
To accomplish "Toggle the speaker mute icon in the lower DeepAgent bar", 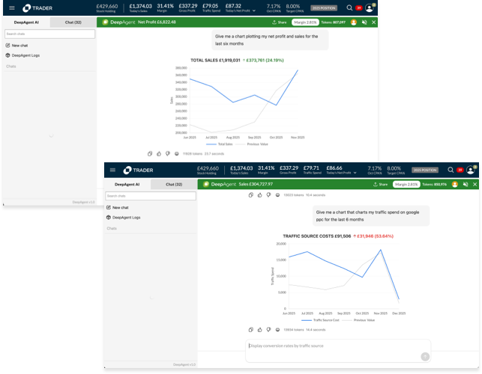I will pyautogui.click(x=465, y=184).
